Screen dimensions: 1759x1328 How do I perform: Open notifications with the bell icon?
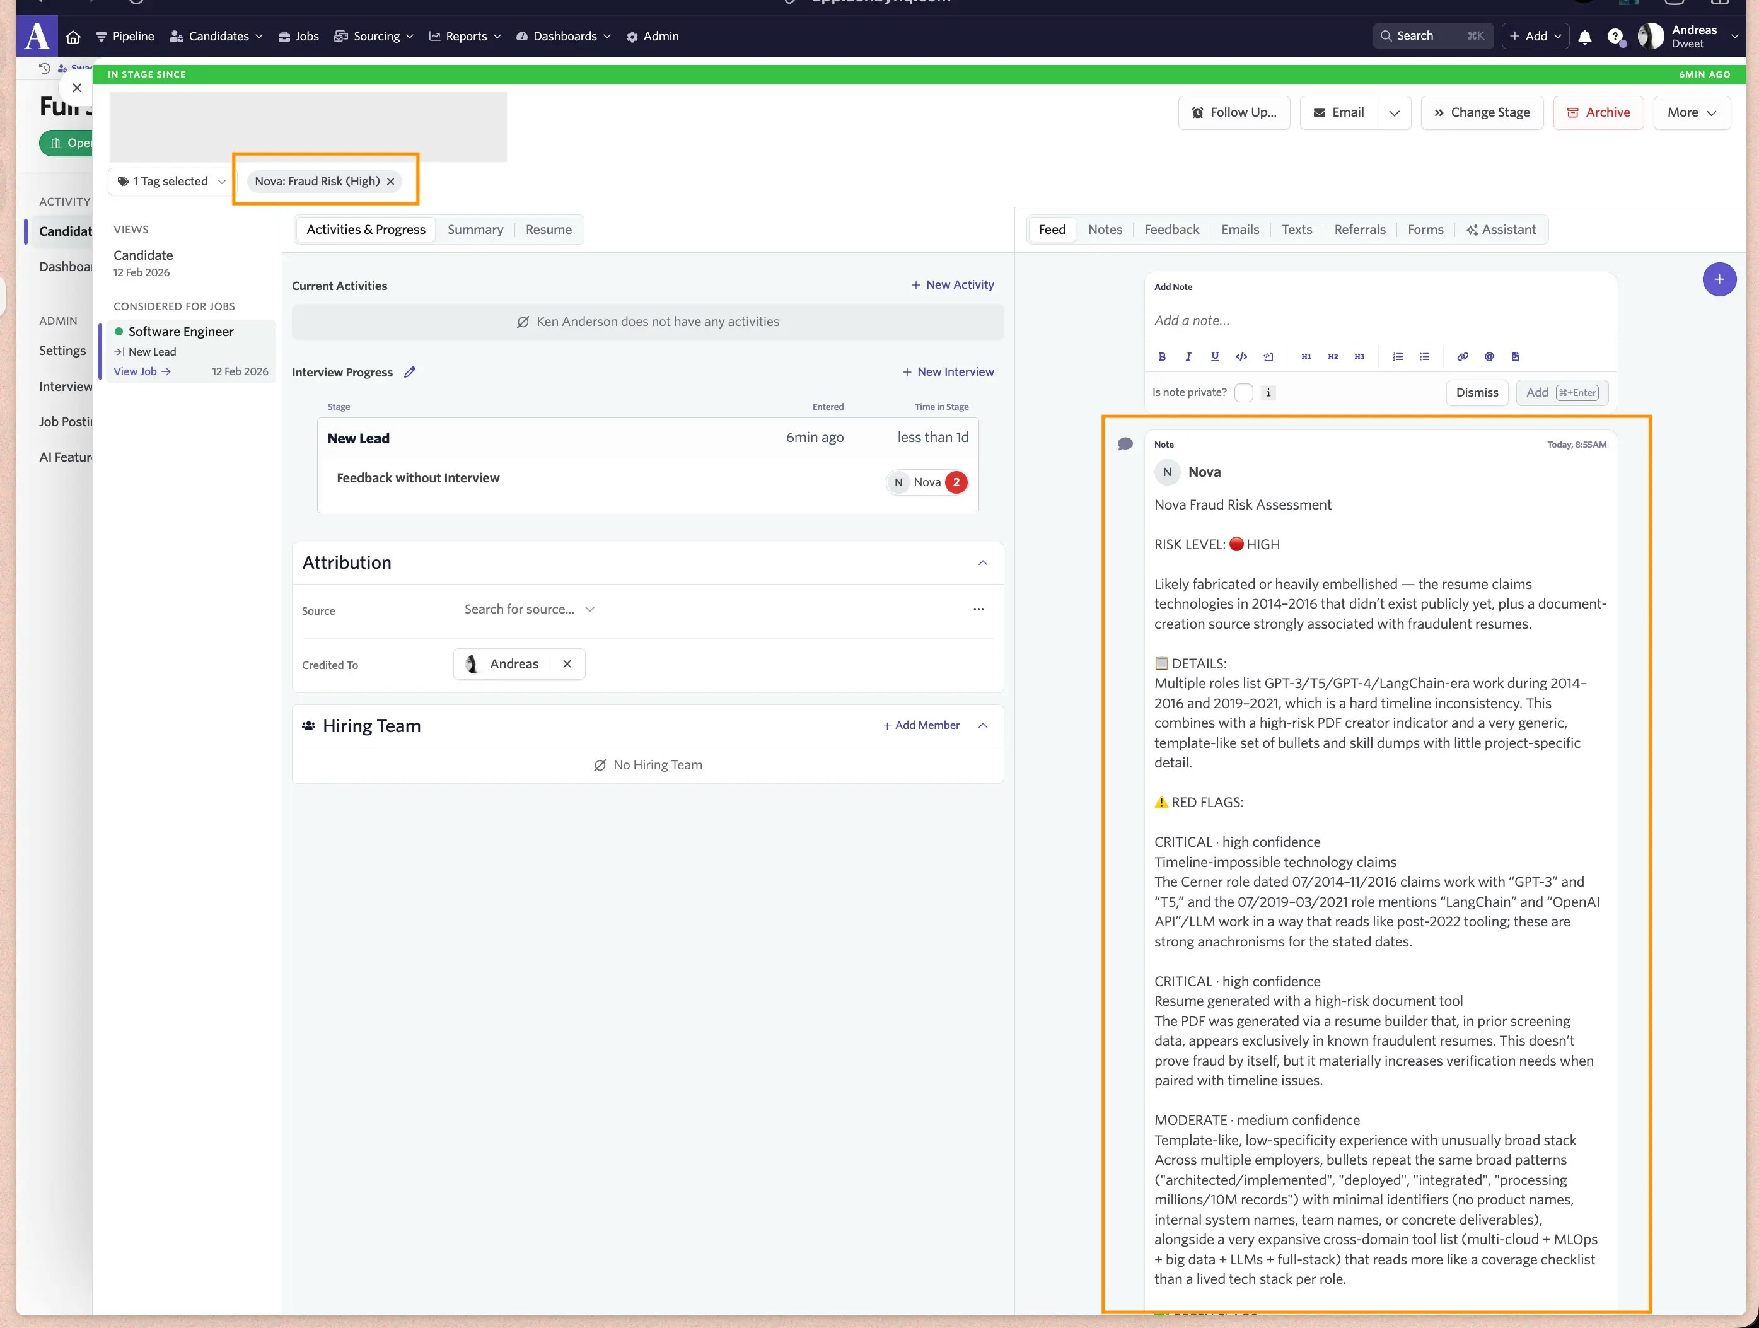tap(1584, 37)
